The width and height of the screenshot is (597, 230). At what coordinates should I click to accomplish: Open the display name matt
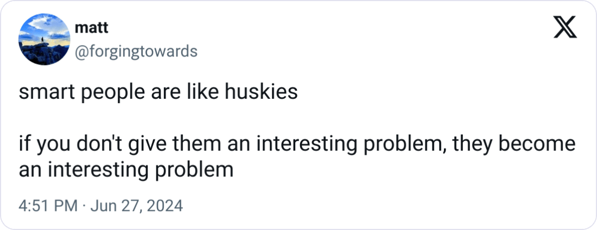click(x=92, y=28)
